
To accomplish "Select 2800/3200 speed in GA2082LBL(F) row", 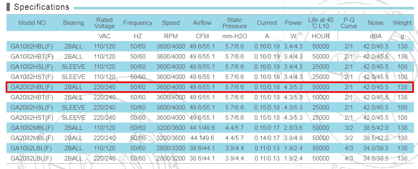I will pos(171,158).
